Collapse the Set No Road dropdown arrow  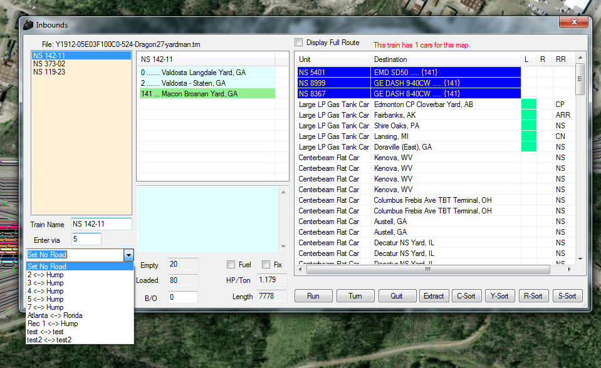(128, 255)
